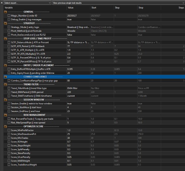Image resolution: width=185 pixels, height=171 pixels.
Task: Select the Score_TradeBonusWeight row label
Action: [x=24, y=165]
